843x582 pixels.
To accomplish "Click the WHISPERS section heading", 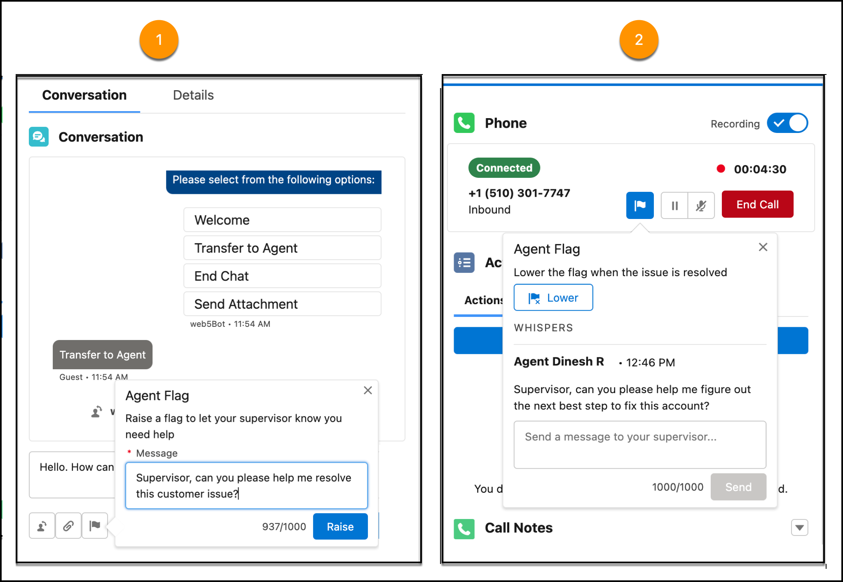I will (x=543, y=328).
